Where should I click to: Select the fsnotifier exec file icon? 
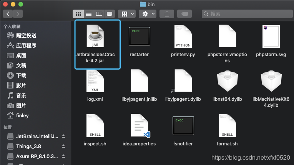click(x=183, y=125)
